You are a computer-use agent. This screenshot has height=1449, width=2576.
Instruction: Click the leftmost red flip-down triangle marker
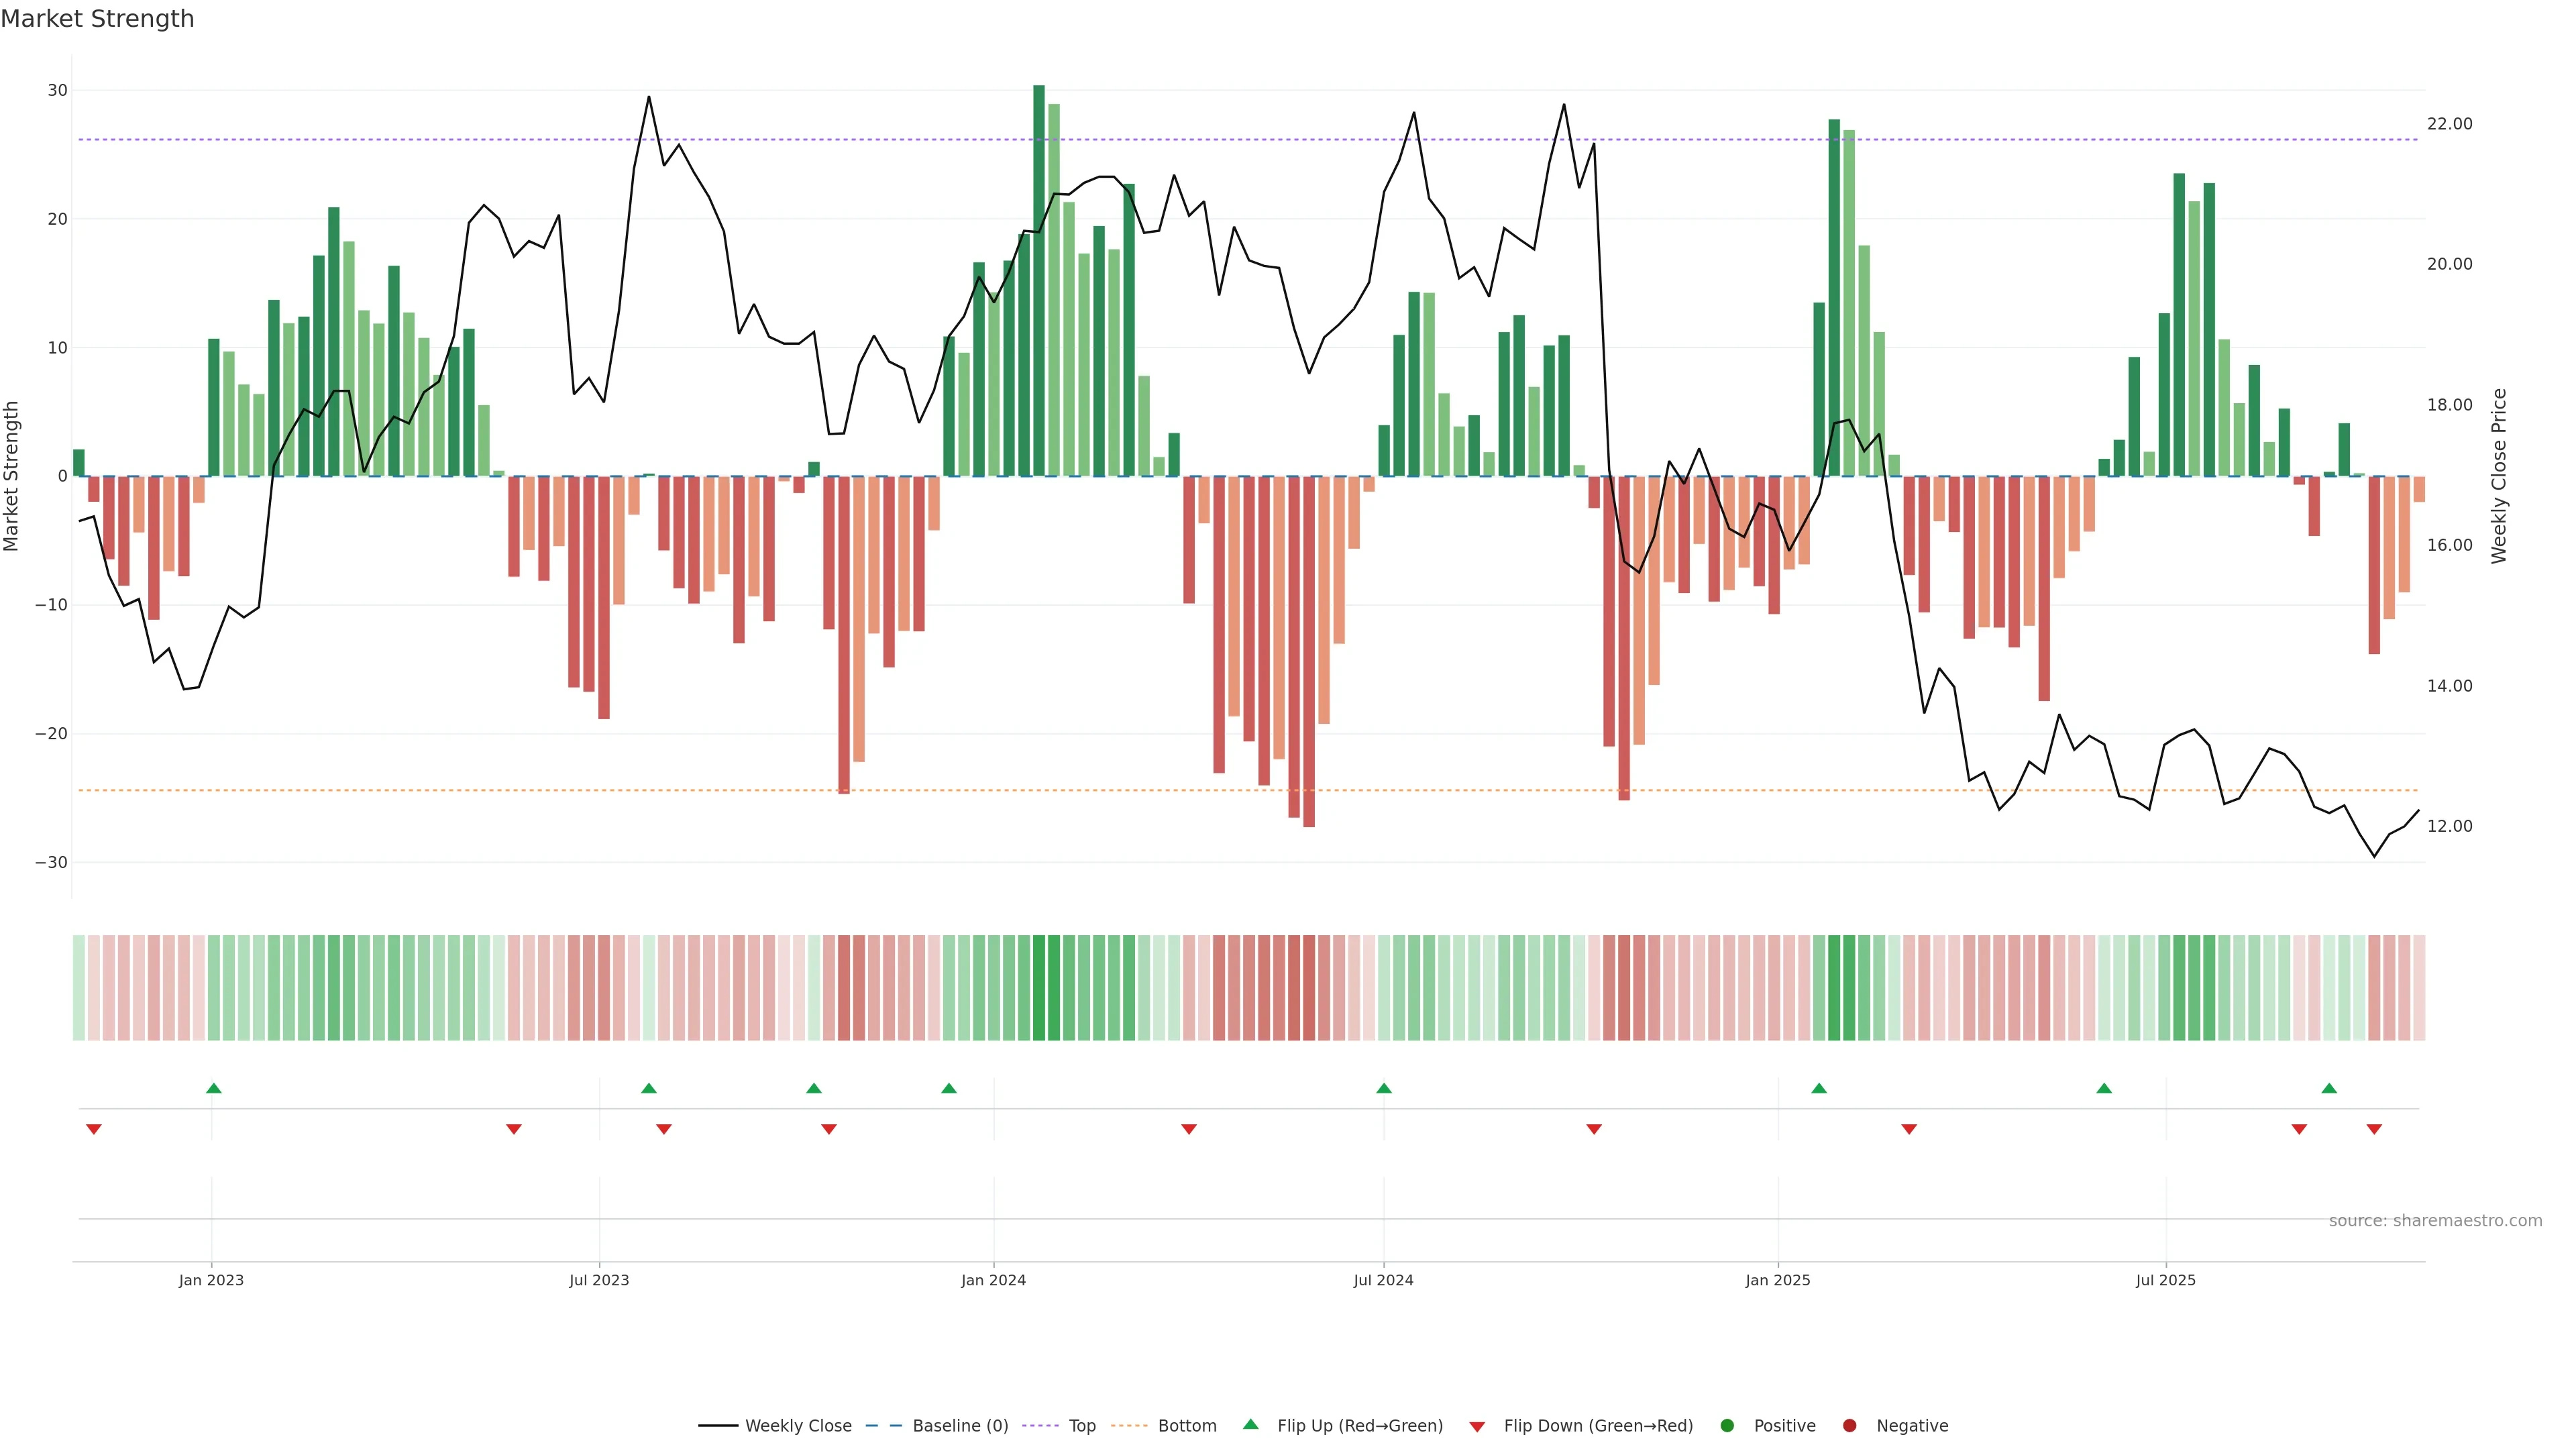[94, 1129]
